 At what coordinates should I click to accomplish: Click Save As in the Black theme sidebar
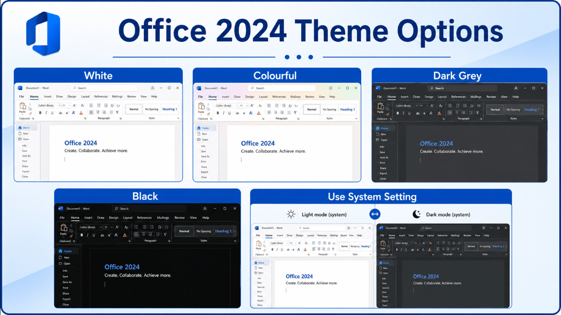click(x=67, y=282)
